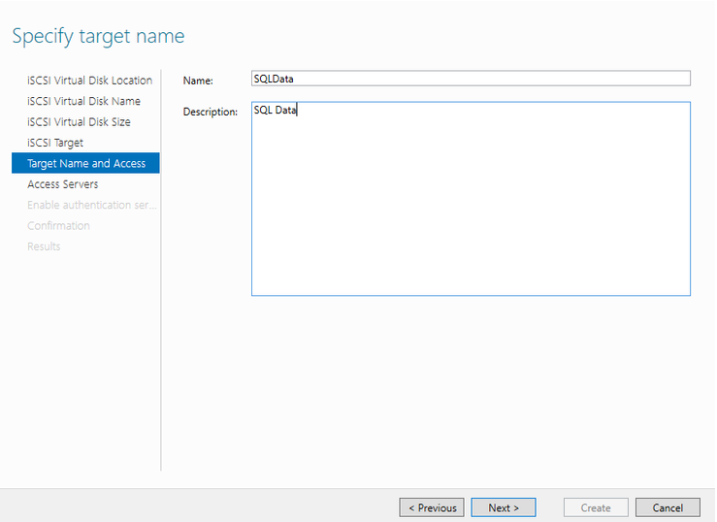Click the Specify target name heading
This screenshot has height=522, width=717.
pyautogui.click(x=98, y=37)
